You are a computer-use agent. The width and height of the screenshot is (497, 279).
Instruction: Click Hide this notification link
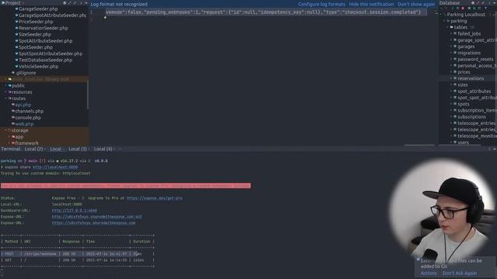371,4
